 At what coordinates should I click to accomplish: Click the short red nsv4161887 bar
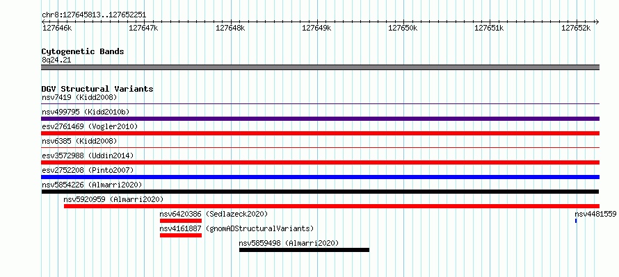181,235
